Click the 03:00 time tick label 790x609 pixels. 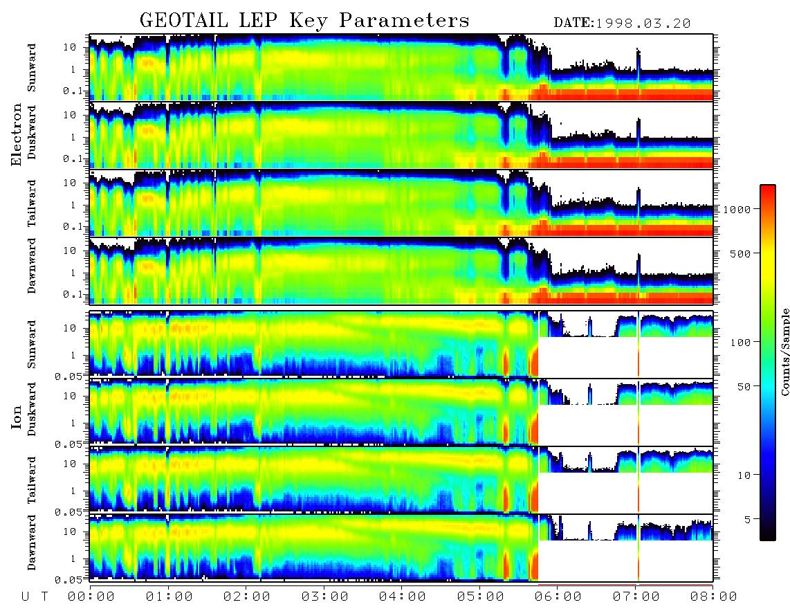[x=324, y=597]
